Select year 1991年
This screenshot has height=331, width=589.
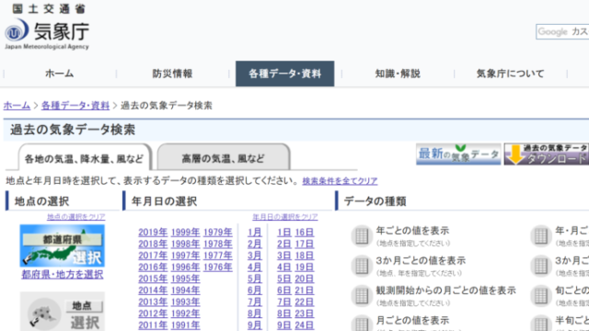pyautogui.click(x=186, y=325)
